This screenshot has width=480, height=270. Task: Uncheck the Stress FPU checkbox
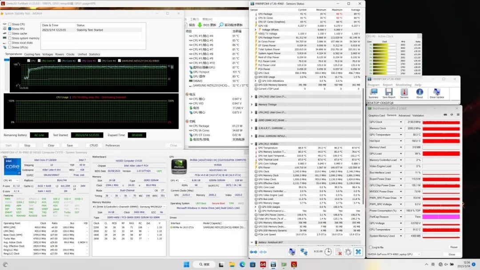pos(10,29)
